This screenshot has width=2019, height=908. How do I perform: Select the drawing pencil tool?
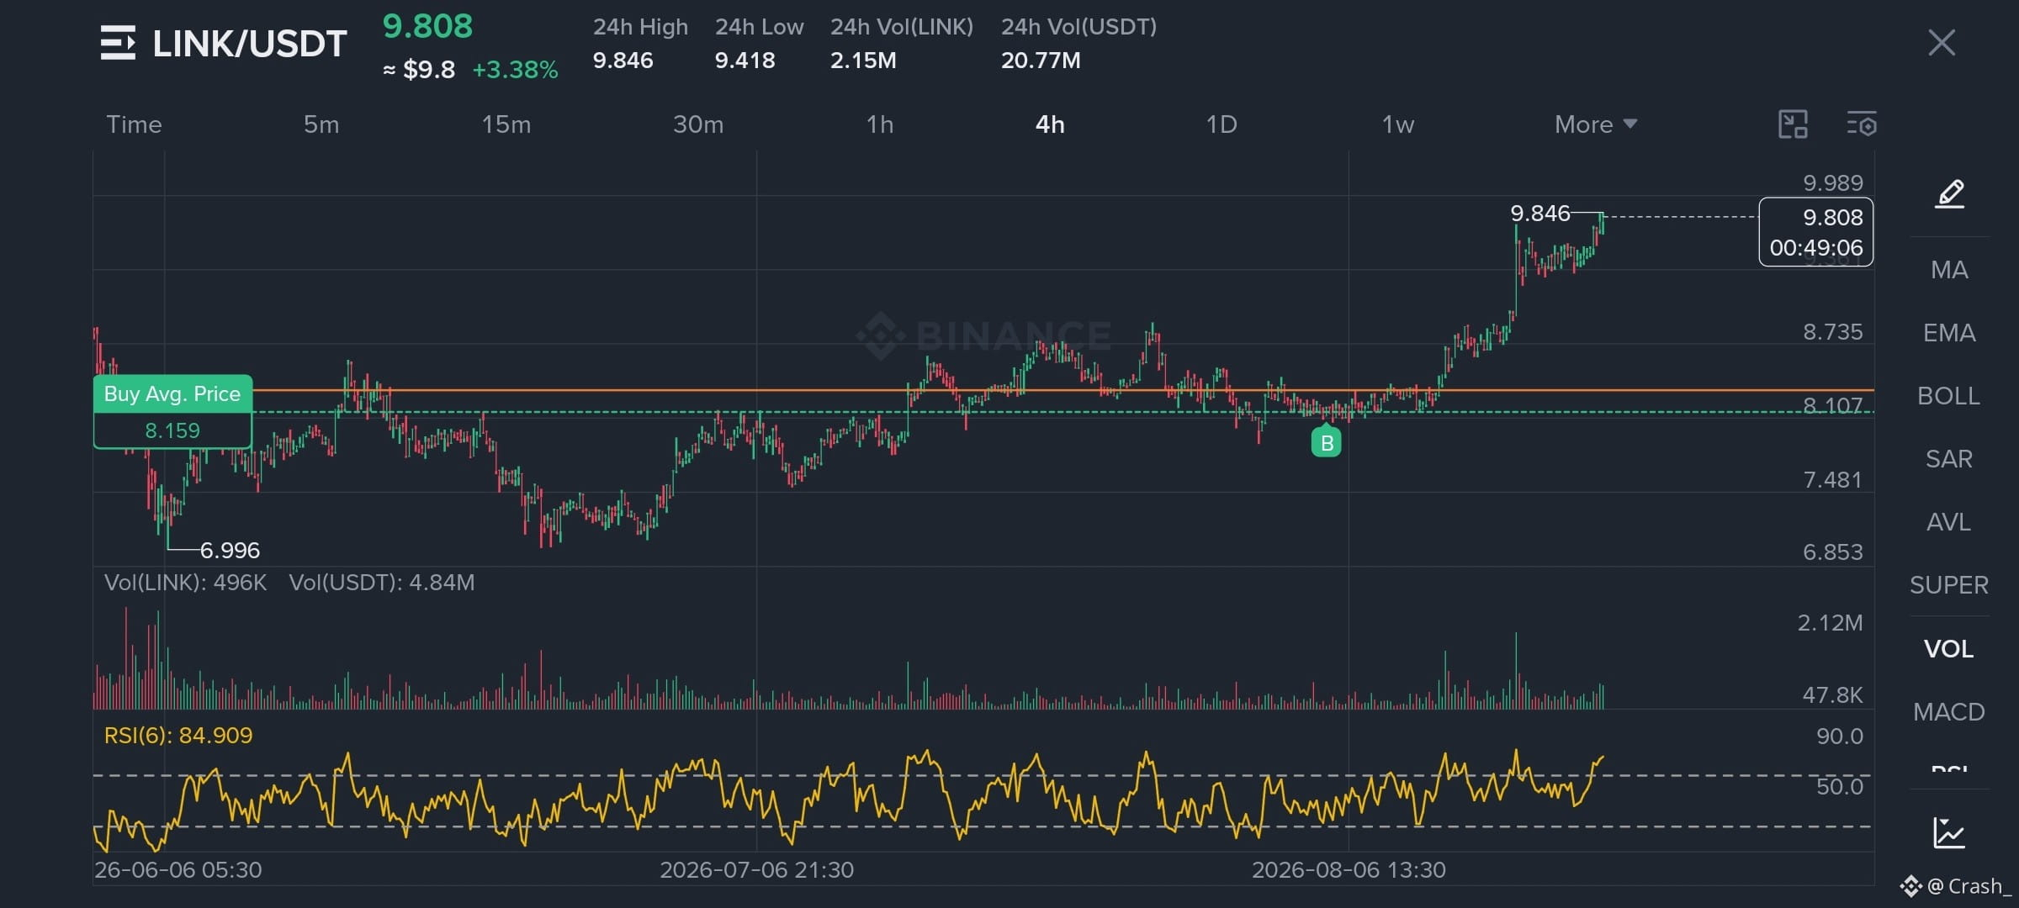[1950, 194]
